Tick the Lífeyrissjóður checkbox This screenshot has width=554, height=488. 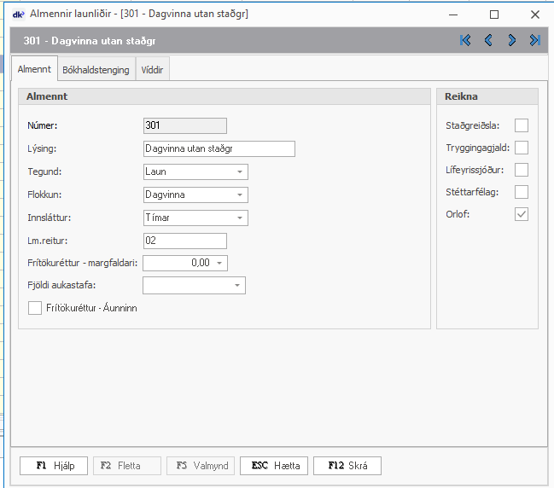521,170
